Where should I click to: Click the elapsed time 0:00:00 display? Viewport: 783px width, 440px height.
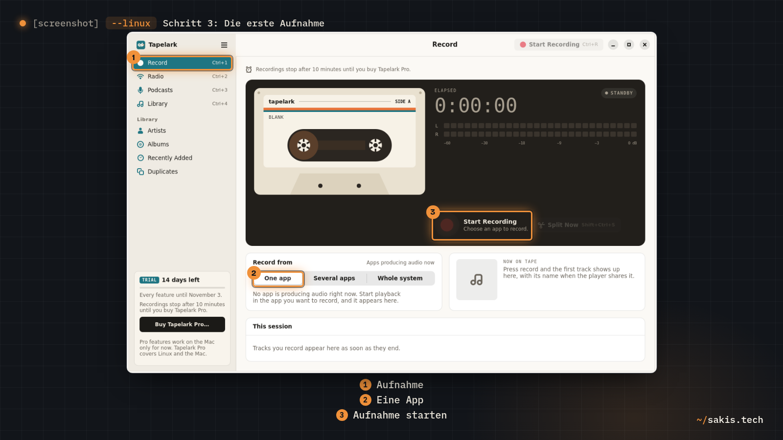click(476, 106)
